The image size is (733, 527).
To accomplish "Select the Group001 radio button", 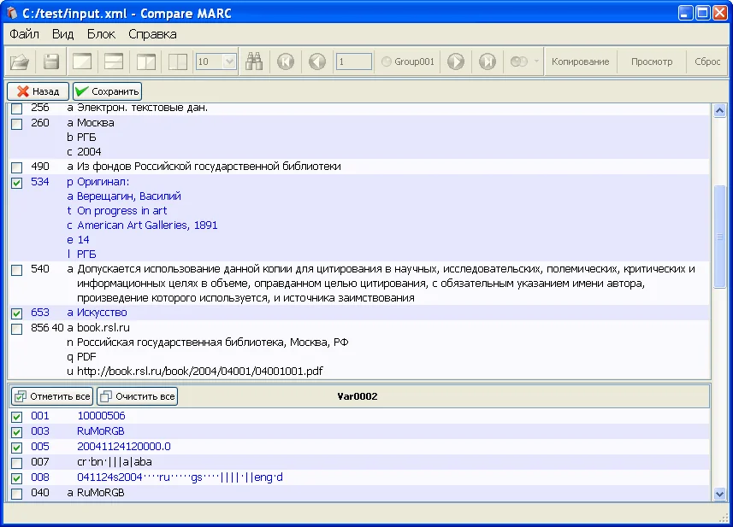I will pos(387,61).
